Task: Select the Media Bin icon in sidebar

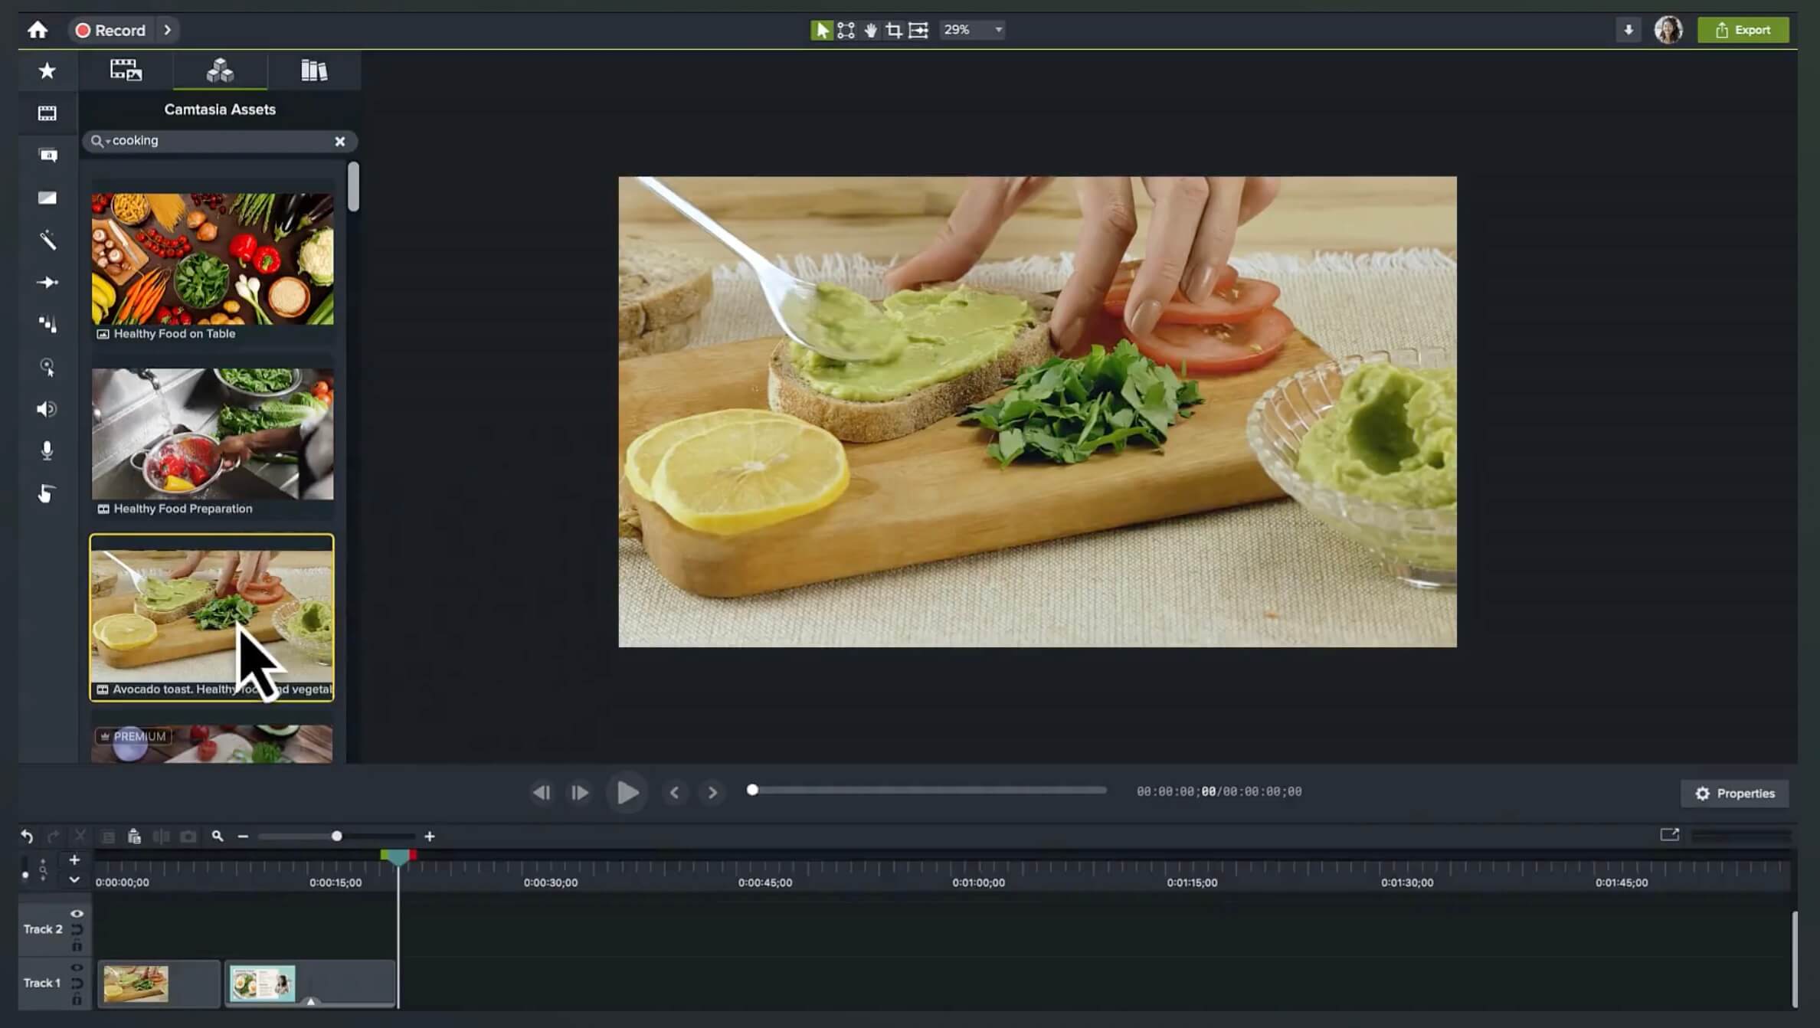Action: tap(47, 114)
